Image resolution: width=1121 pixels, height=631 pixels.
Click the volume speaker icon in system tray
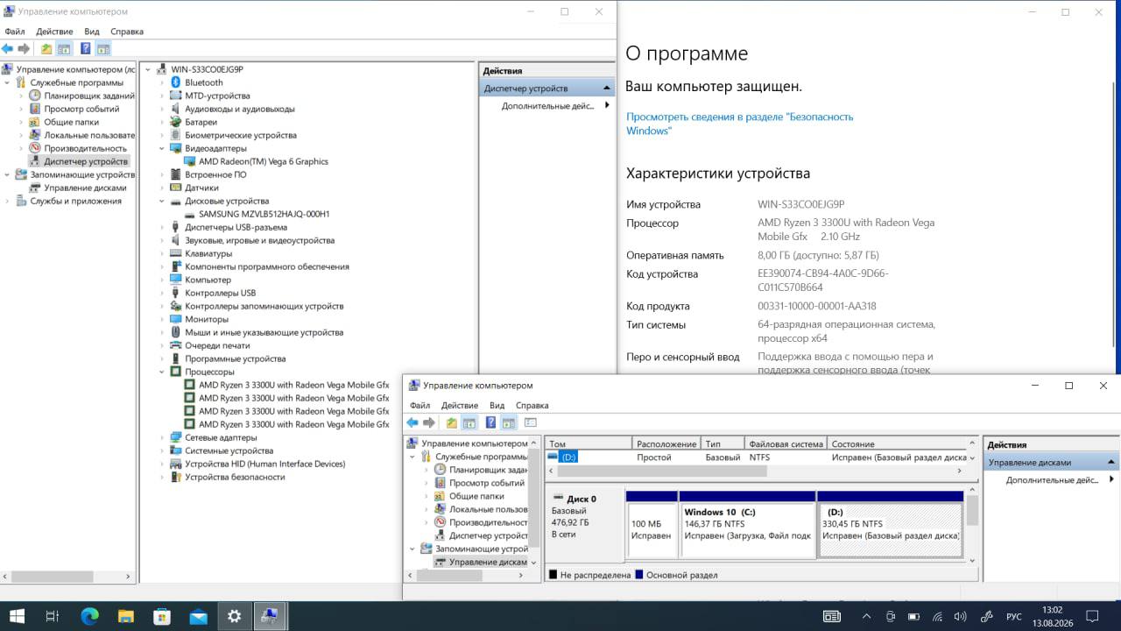click(x=961, y=616)
